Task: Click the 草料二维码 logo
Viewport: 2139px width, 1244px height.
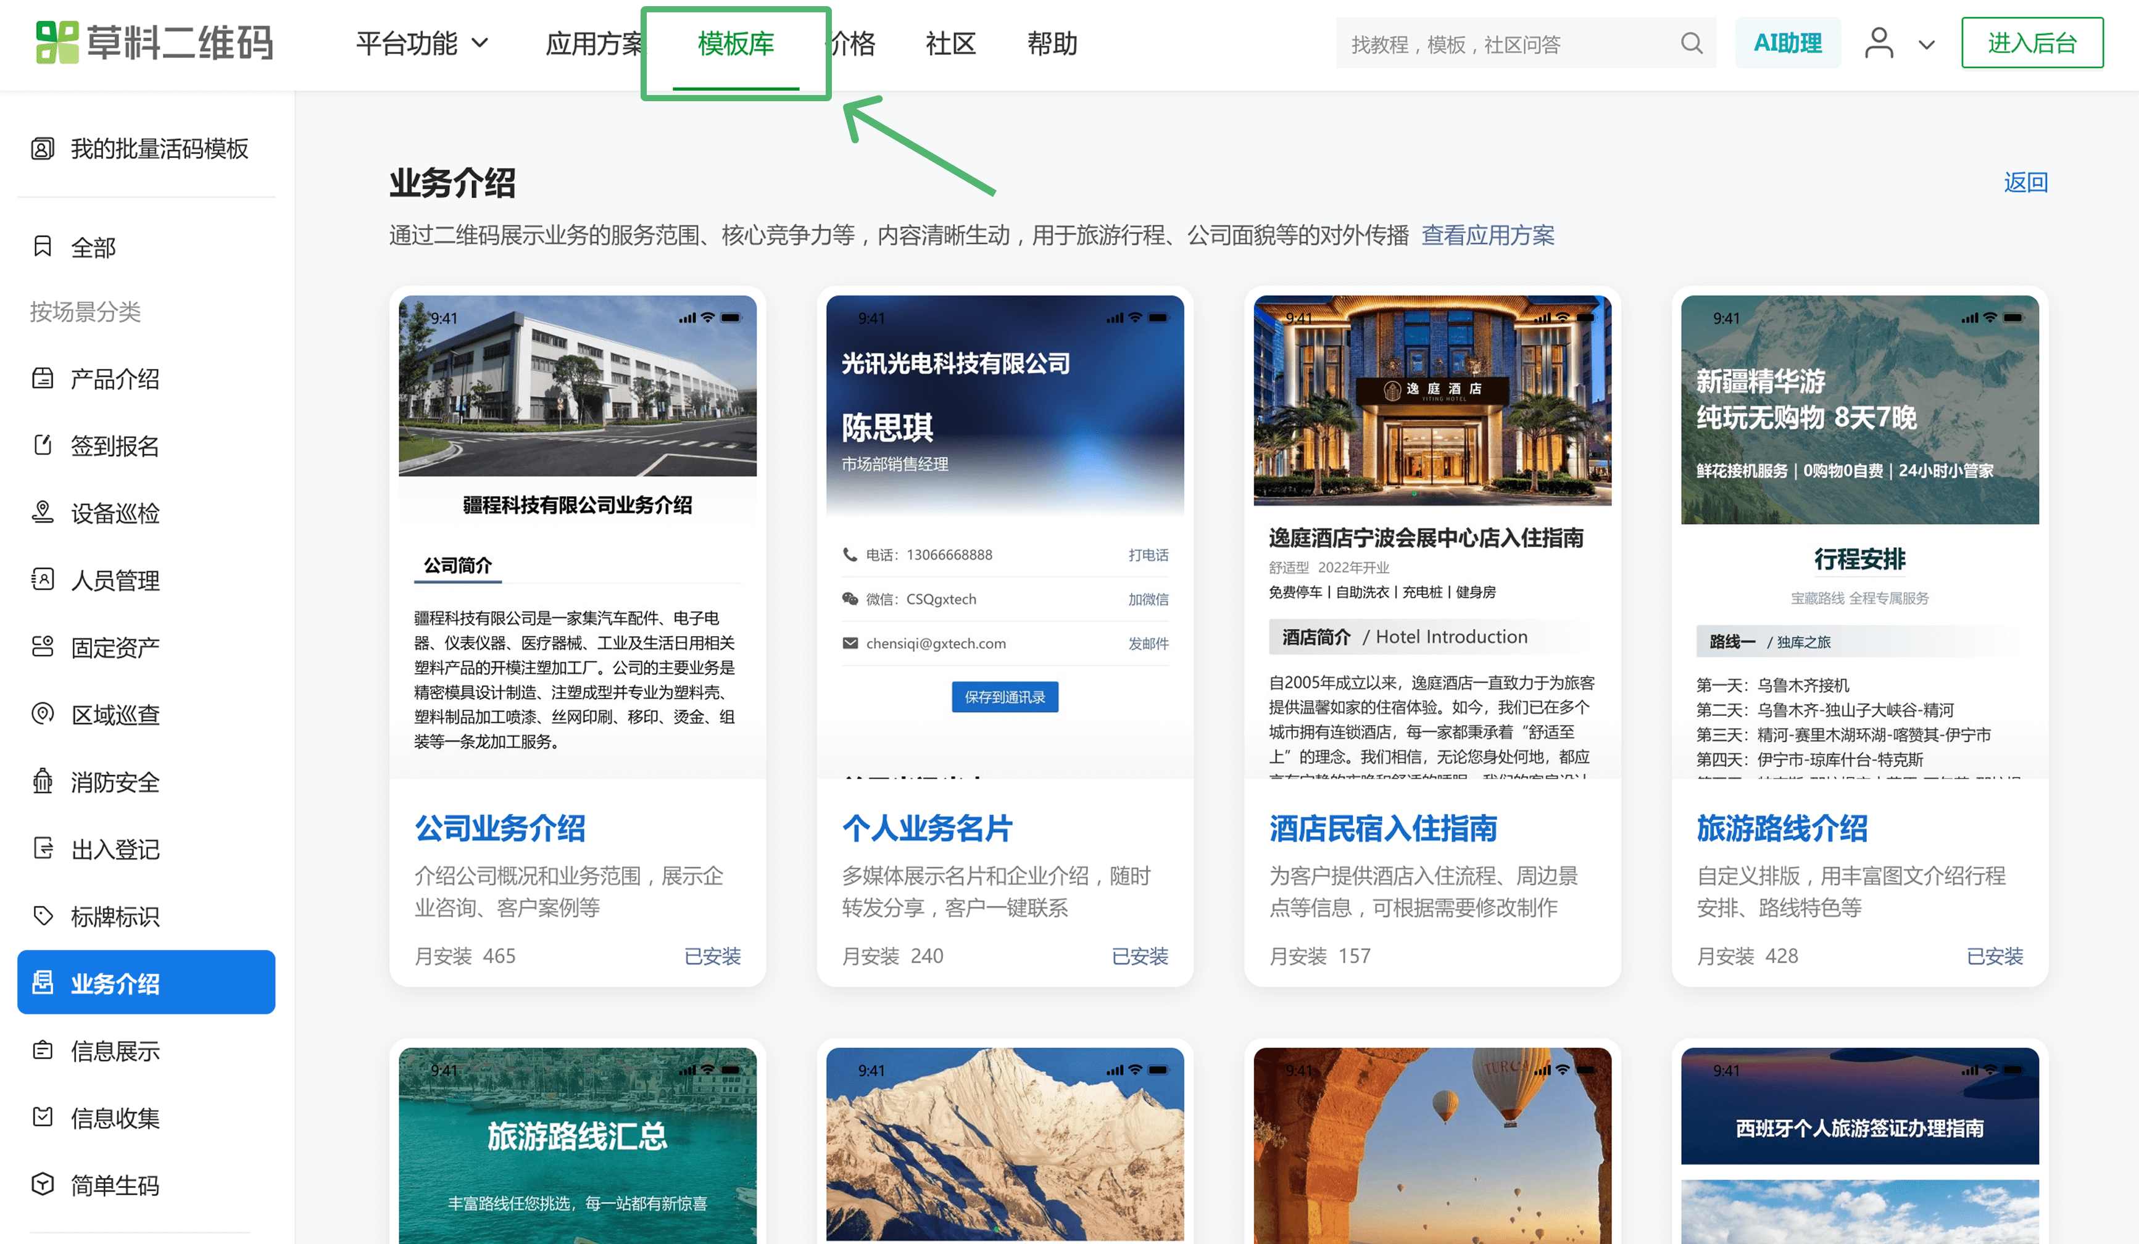Action: [154, 43]
